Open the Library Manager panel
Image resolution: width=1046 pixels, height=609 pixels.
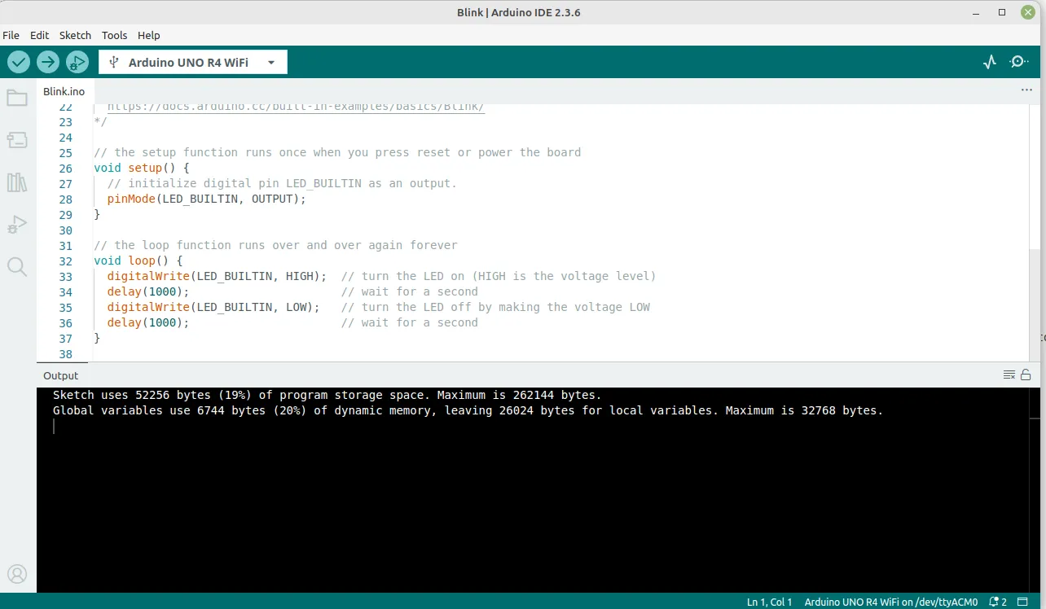pyautogui.click(x=18, y=182)
